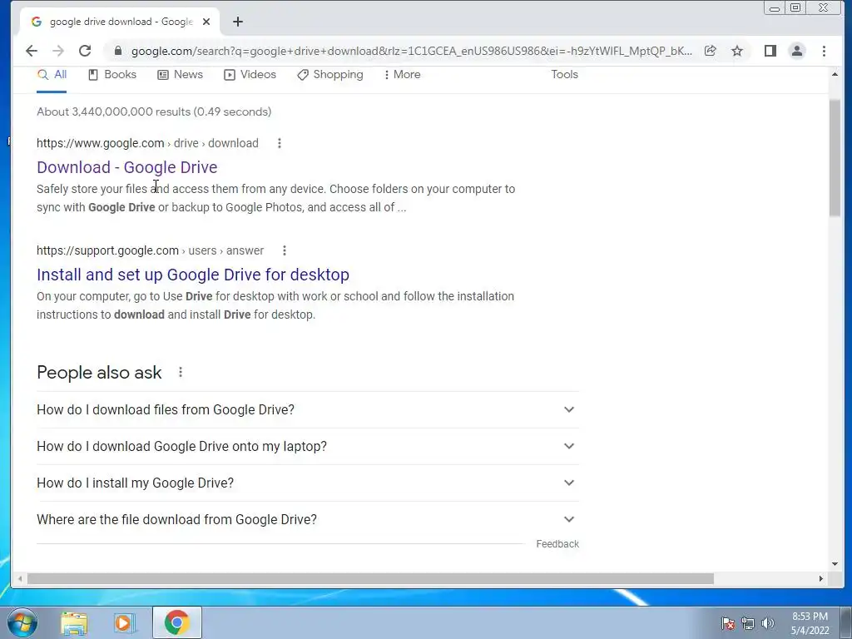Click the vertical scrollbar thumb
Screen dimensions: 852x639
[835, 159]
